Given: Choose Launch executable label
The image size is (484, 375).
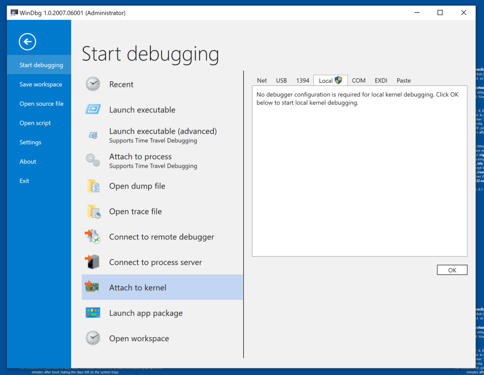Looking at the screenshot, I should point(142,110).
